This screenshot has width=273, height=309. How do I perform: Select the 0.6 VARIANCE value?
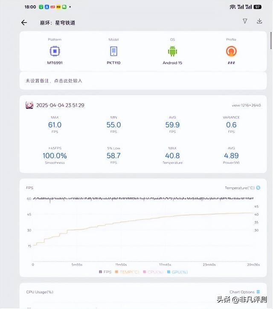(231, 125)
